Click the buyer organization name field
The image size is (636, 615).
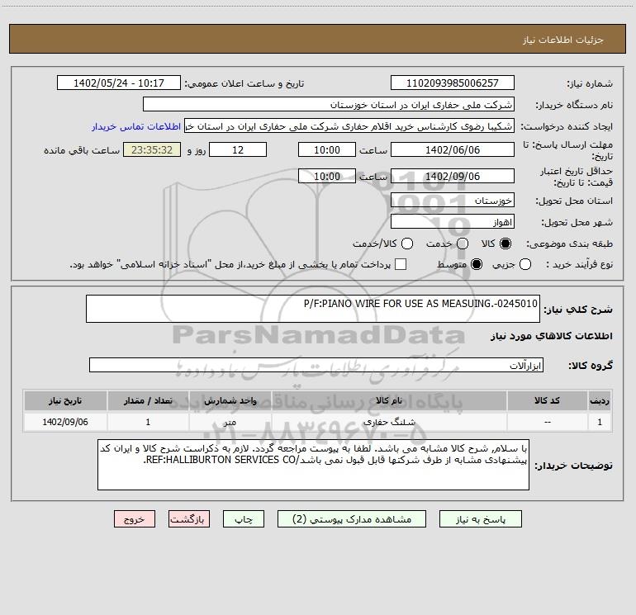point(329,105)
